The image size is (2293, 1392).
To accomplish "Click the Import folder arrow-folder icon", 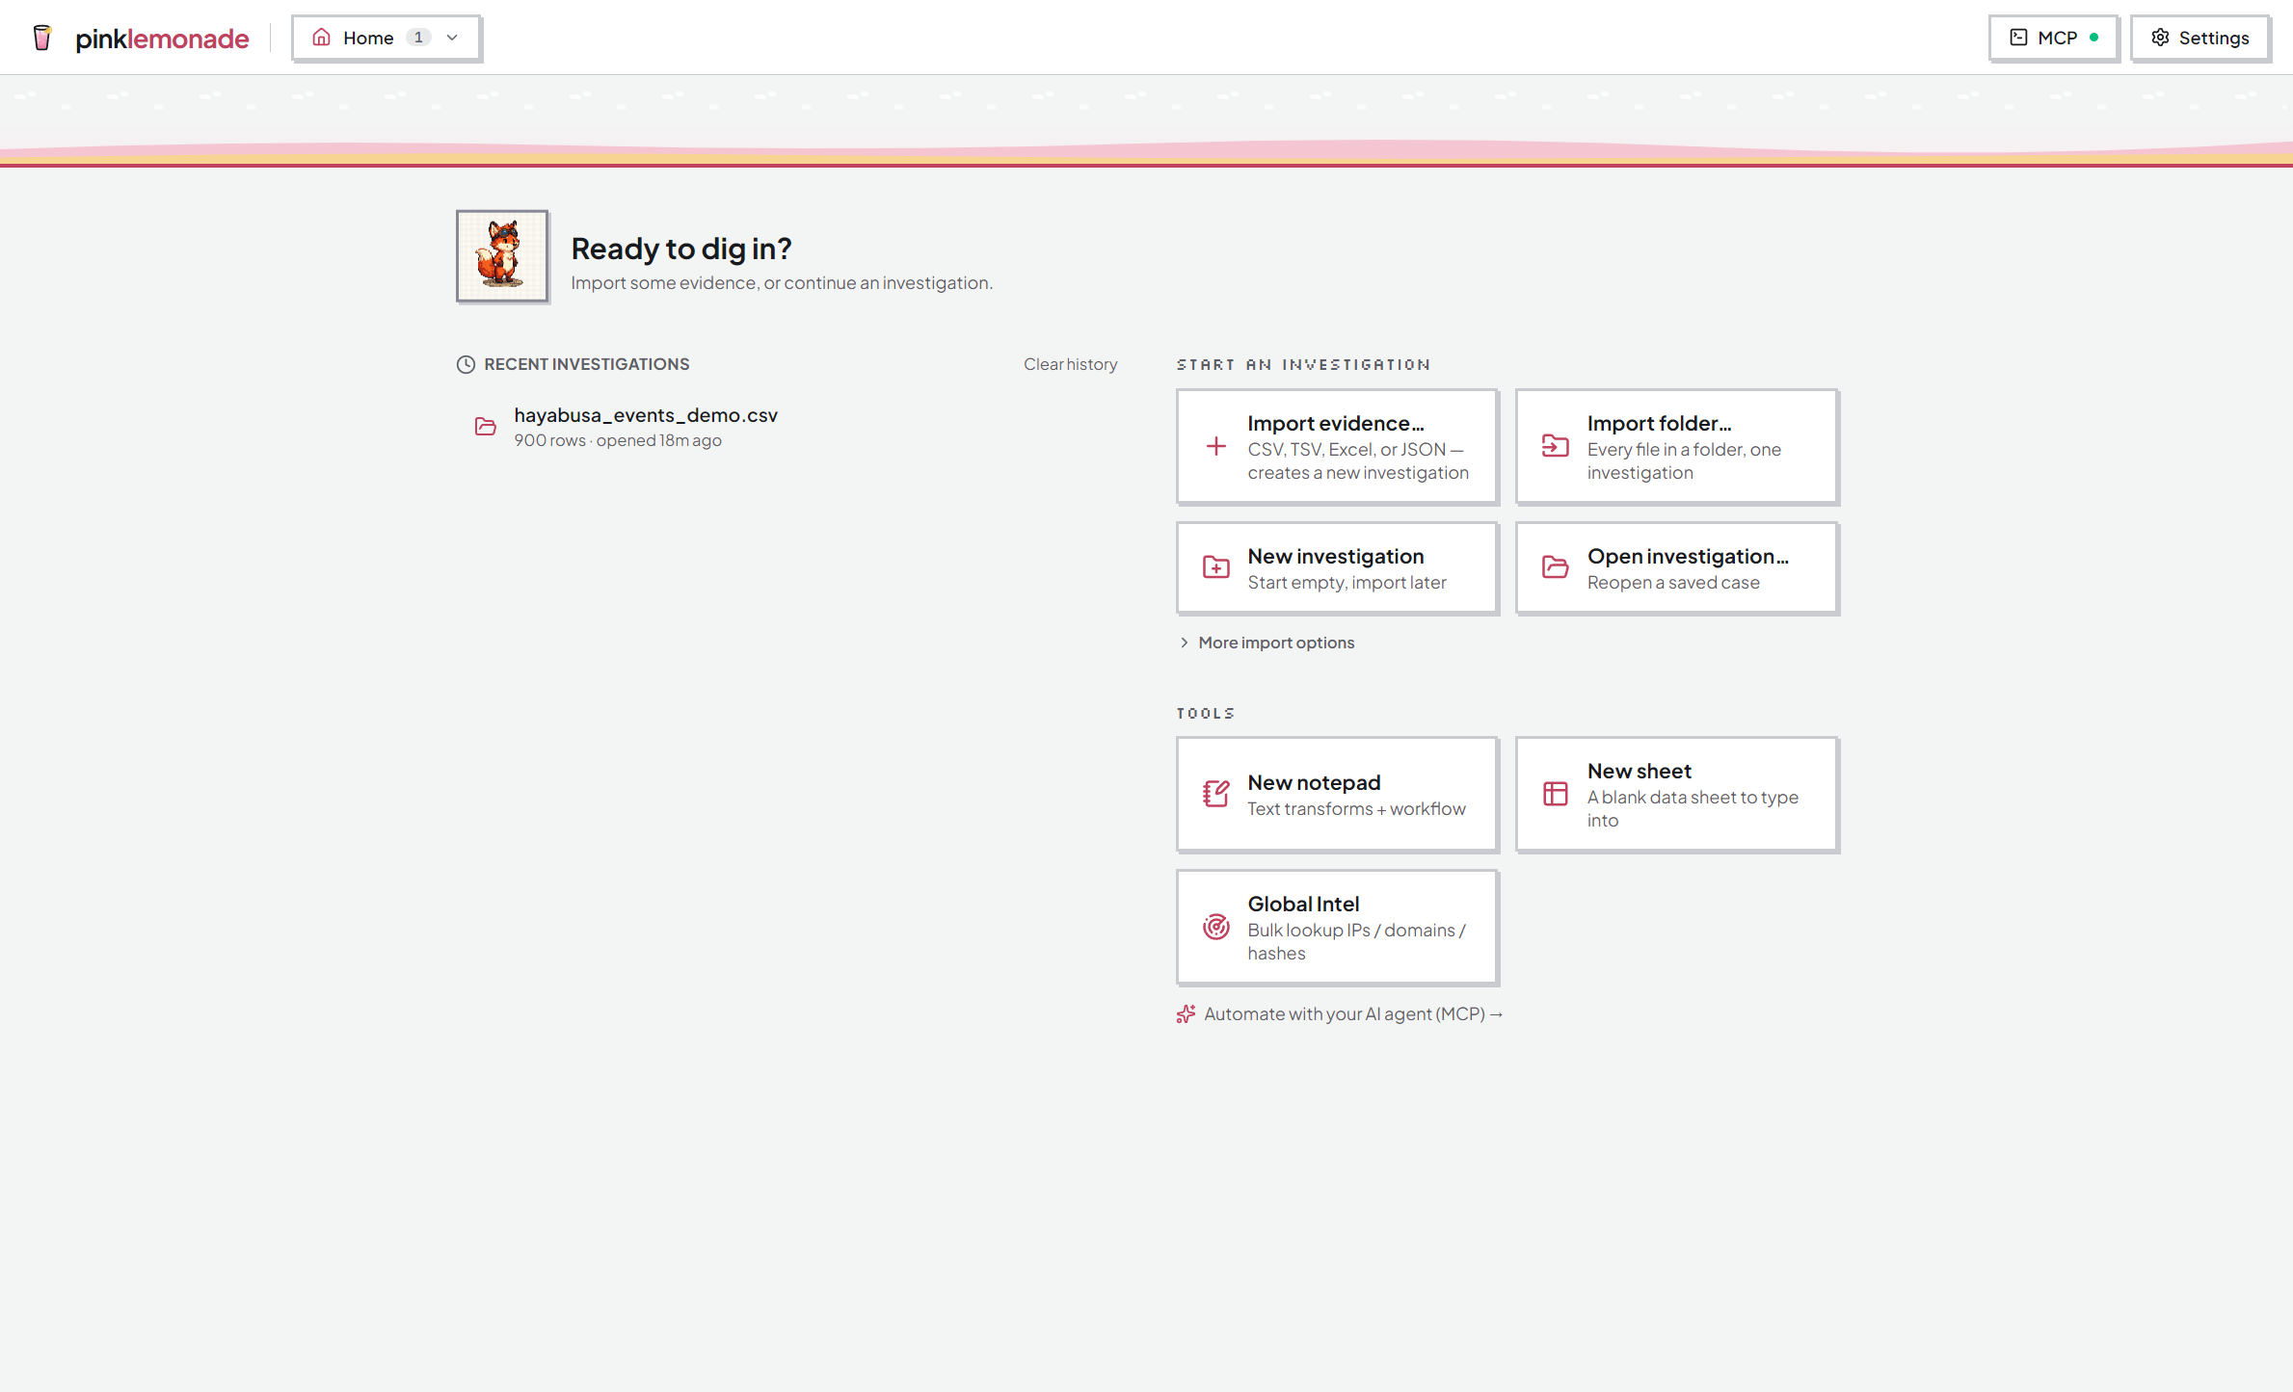I will [1556, 446].
